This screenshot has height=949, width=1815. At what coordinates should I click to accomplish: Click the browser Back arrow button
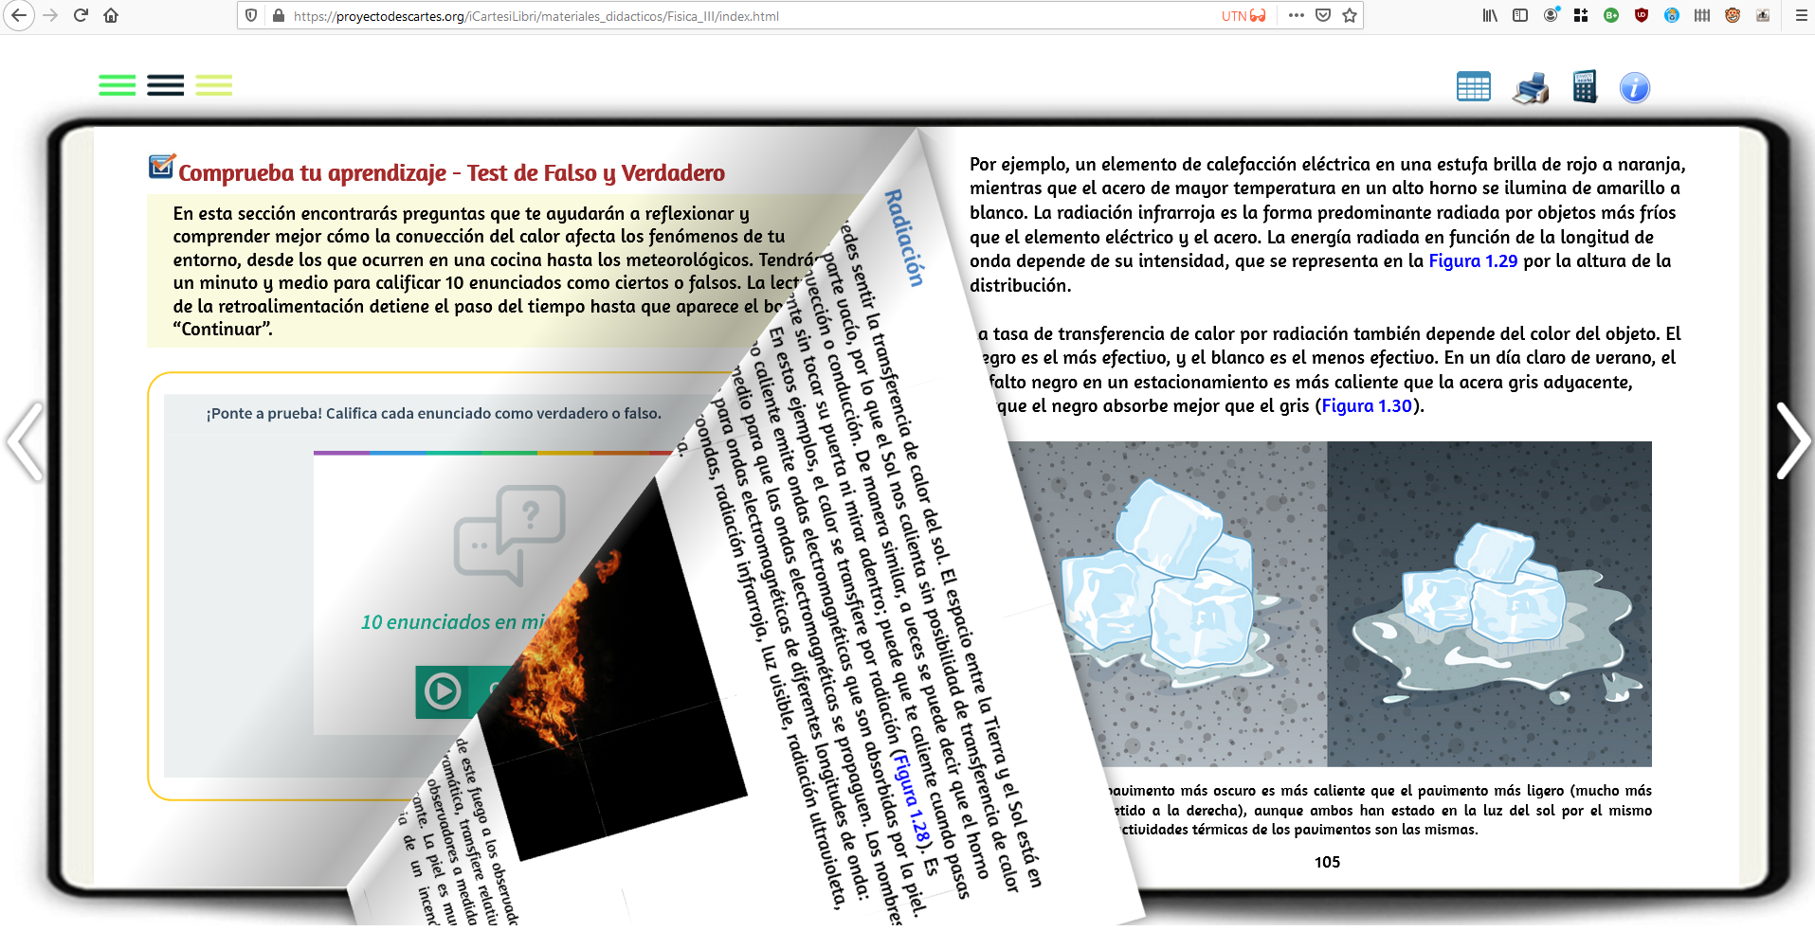coord(18,15)
